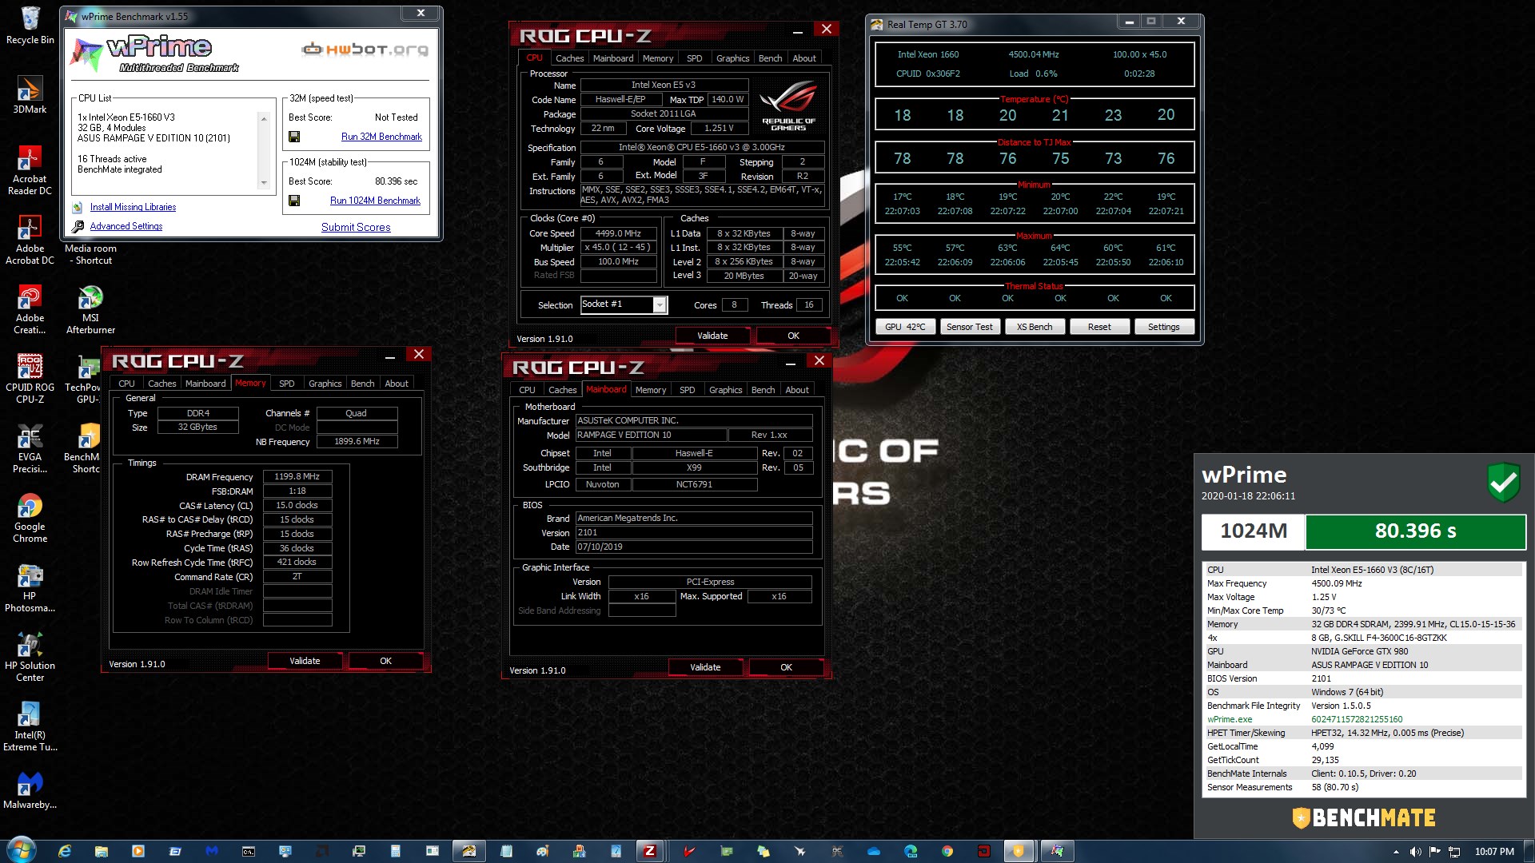1535x863 pixels.
Task: Open Chrome from the taskbar
Action: (947, 851)
